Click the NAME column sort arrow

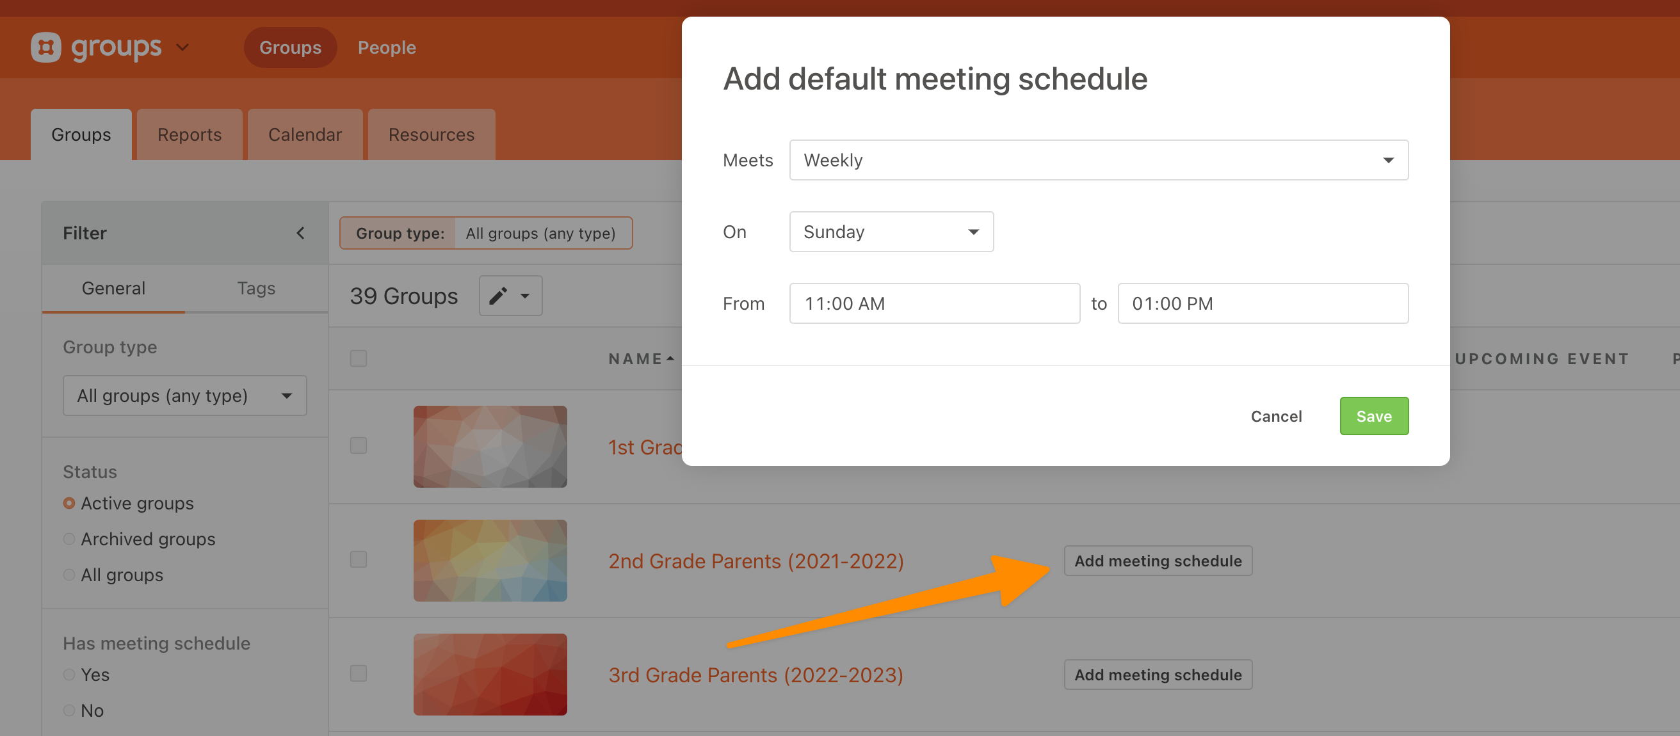tap(670, 358)
